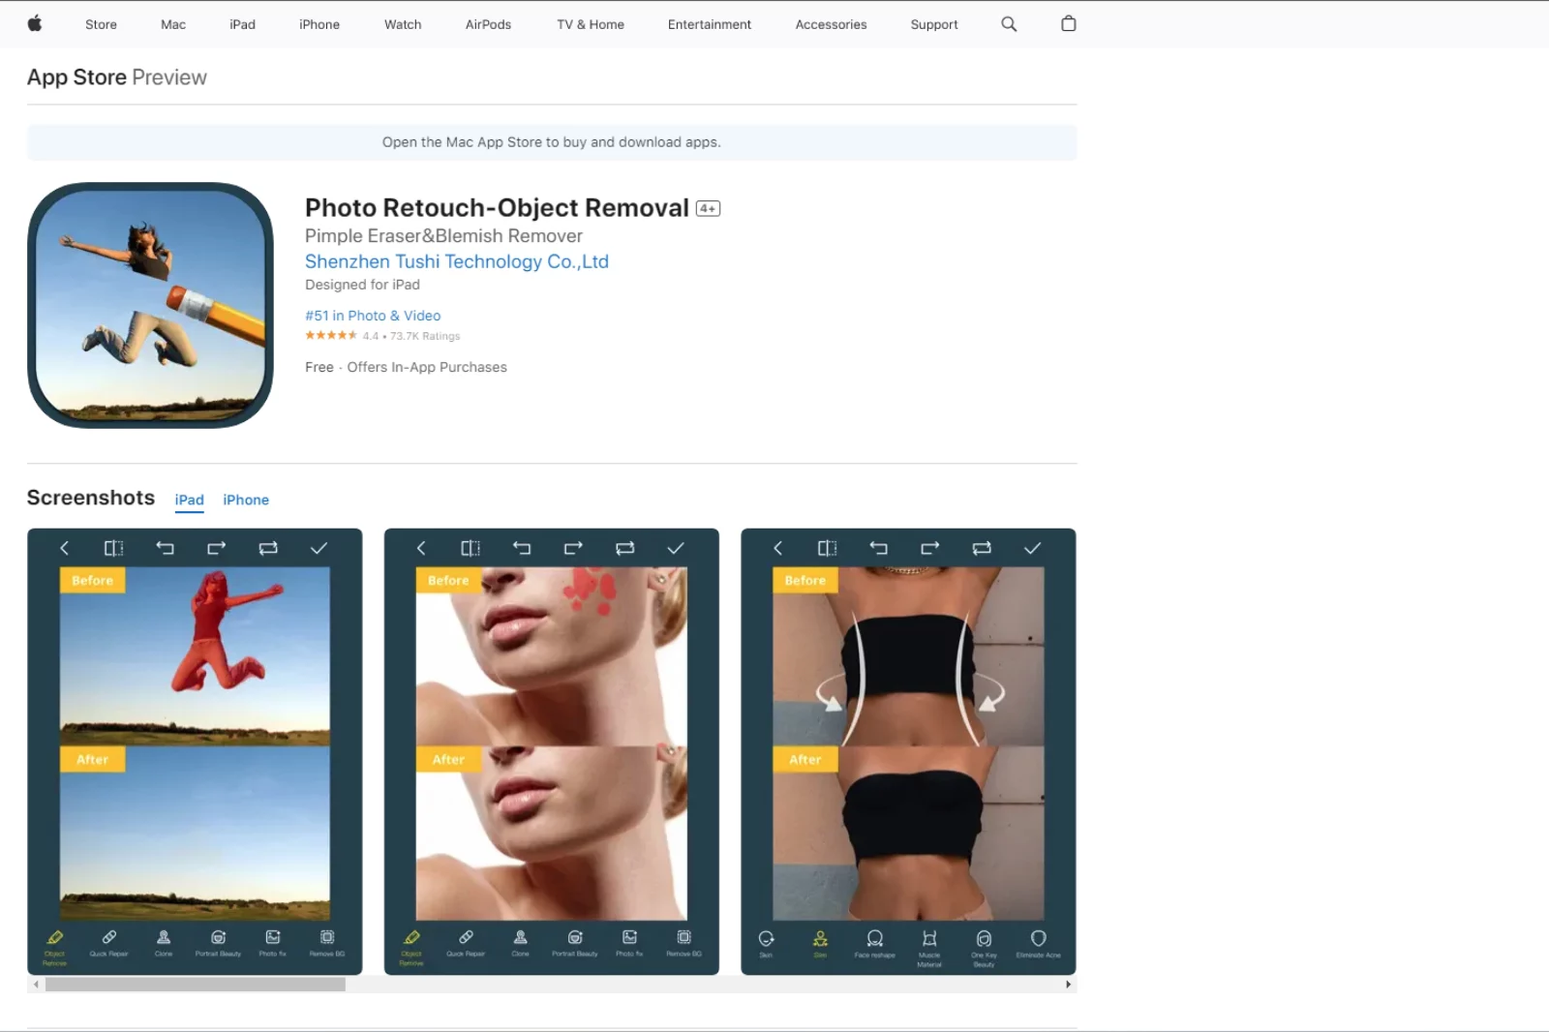The image size is (1549, 1032).
Task: Click the 'Designed for iPad' text
Action: 362,285
